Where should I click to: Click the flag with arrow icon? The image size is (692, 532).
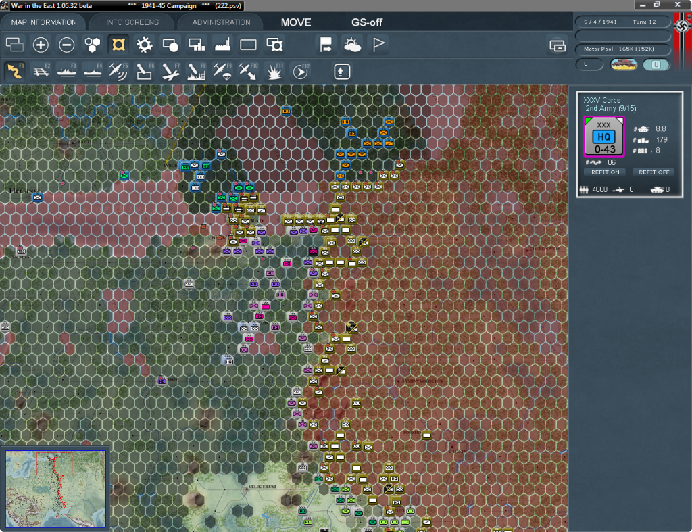click(x=326, y=45)
